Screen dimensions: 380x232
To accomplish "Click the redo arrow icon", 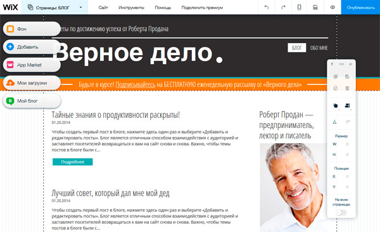I will pyautogui.click(x=283, y=7).
